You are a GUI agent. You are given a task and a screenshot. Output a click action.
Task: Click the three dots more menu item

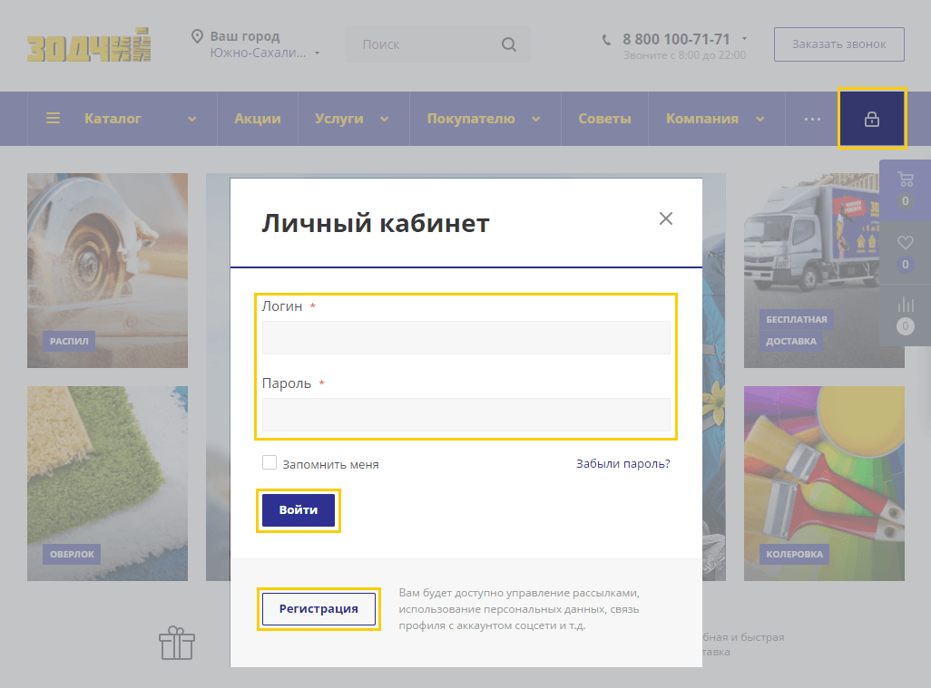pos(812,119)
